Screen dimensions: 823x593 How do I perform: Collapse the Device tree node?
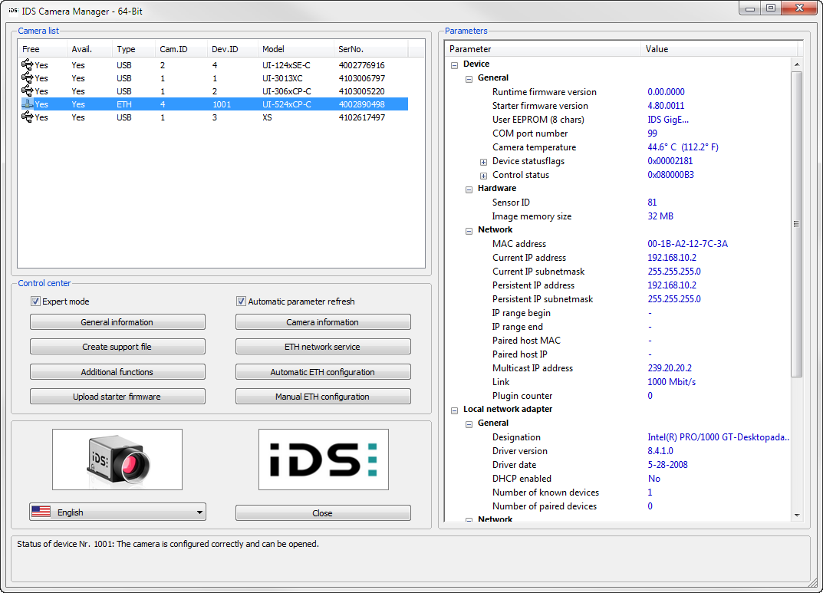455,65
